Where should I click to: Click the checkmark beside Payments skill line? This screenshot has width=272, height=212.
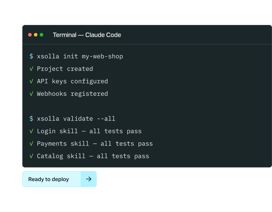click(x=31, y=144)
